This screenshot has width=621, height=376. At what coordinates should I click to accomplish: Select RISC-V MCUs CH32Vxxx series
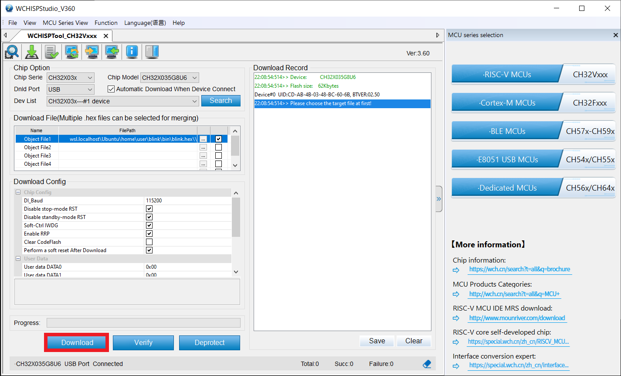[533, 74]
